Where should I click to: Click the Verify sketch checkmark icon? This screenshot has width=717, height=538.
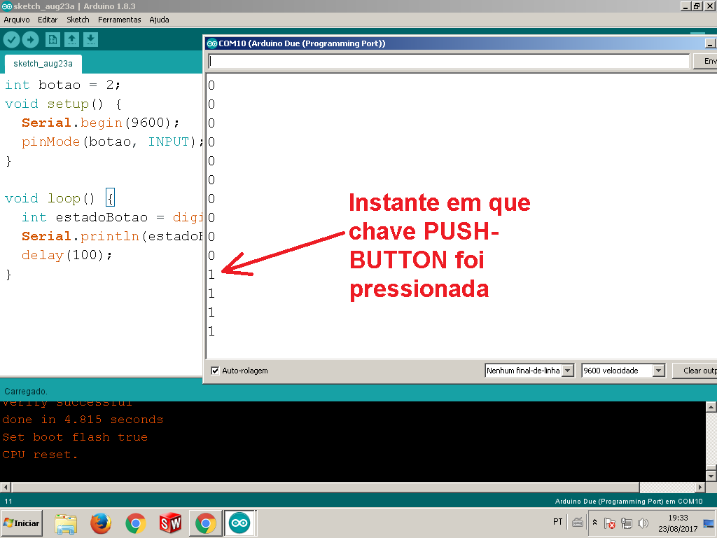tap(11, 40)
